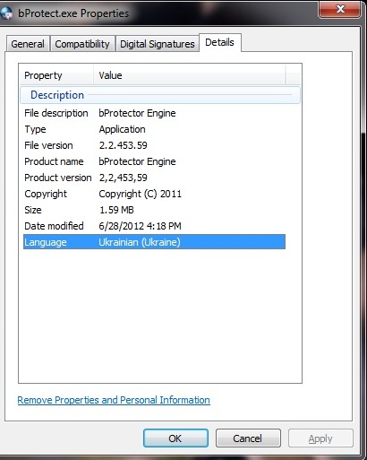The width and height of the screenshot is (367, 460).
Task: Close the bProtect.exe Properties window
Action: [x=339, y=9]
